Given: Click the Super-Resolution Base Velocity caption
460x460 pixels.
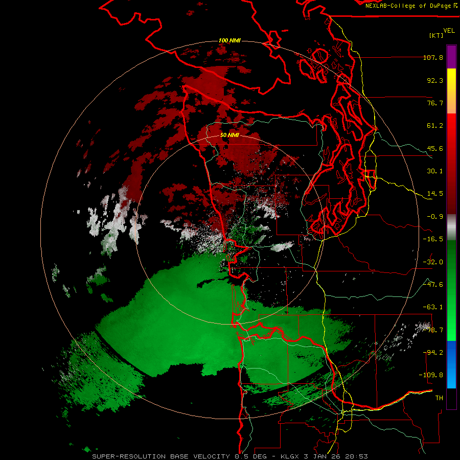Looking at the screenshot, I should [230, 456].
